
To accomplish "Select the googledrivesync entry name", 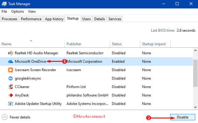I will pyautogui.click(x=28, y=78).
